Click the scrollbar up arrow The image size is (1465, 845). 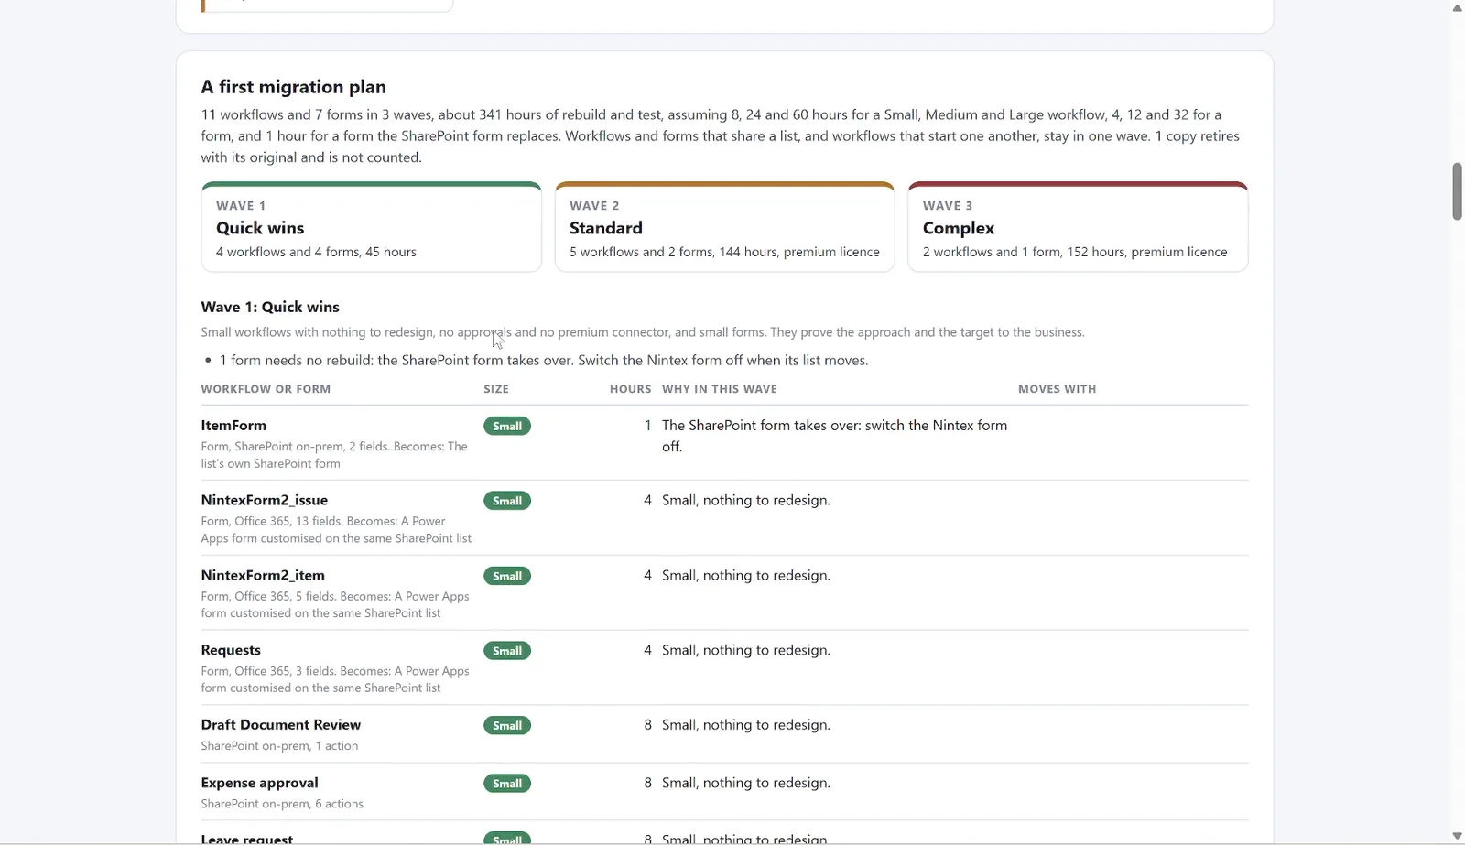pyautogui.click(x=1457, y=7)
